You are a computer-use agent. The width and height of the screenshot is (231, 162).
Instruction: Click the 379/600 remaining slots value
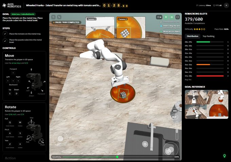click(x=194, y=19)
